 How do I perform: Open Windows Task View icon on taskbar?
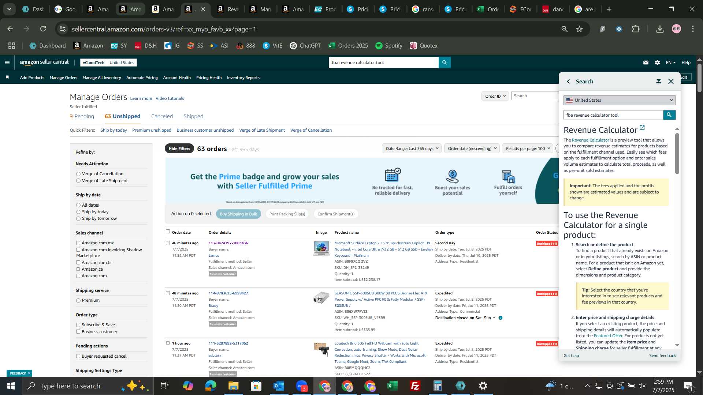click(x=165, y=386)
